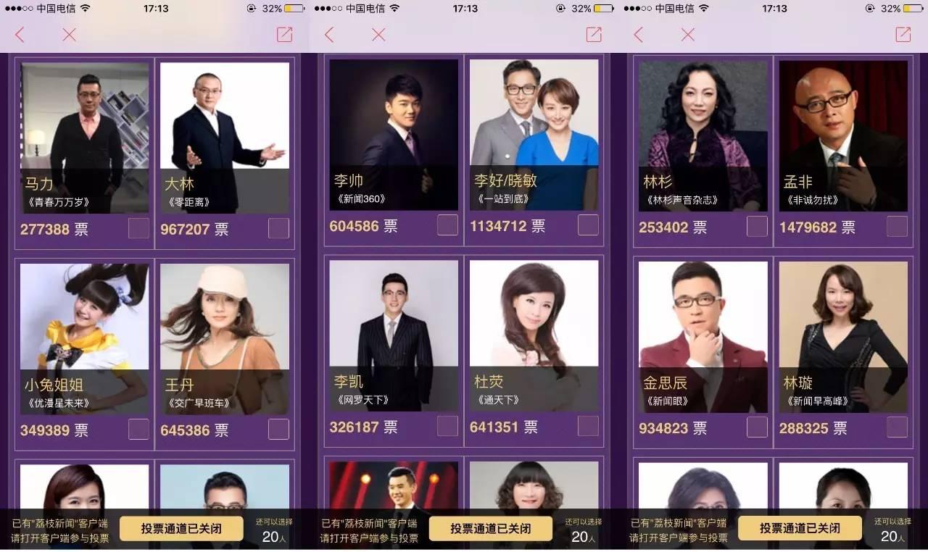Tap the X close icon in the right panel
The image size is (928, 552).
pos(688,34)
